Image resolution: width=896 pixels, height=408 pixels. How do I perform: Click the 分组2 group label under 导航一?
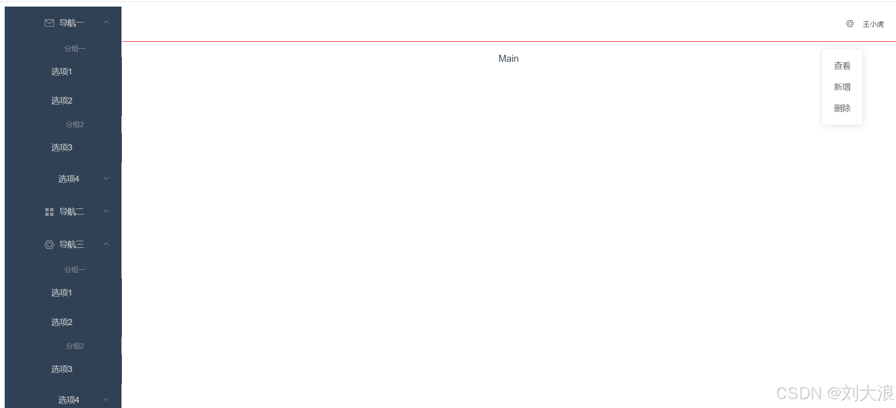coord(75,124)
